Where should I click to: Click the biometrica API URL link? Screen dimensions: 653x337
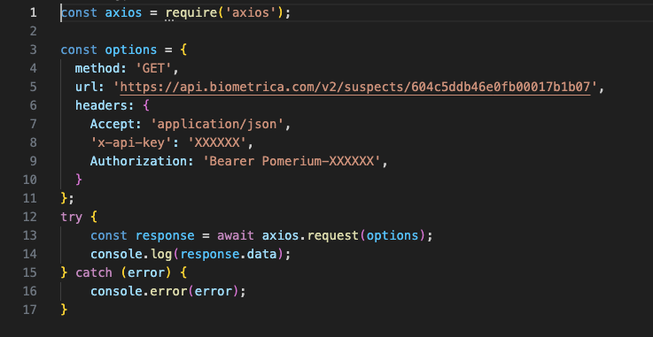point(355,87)
